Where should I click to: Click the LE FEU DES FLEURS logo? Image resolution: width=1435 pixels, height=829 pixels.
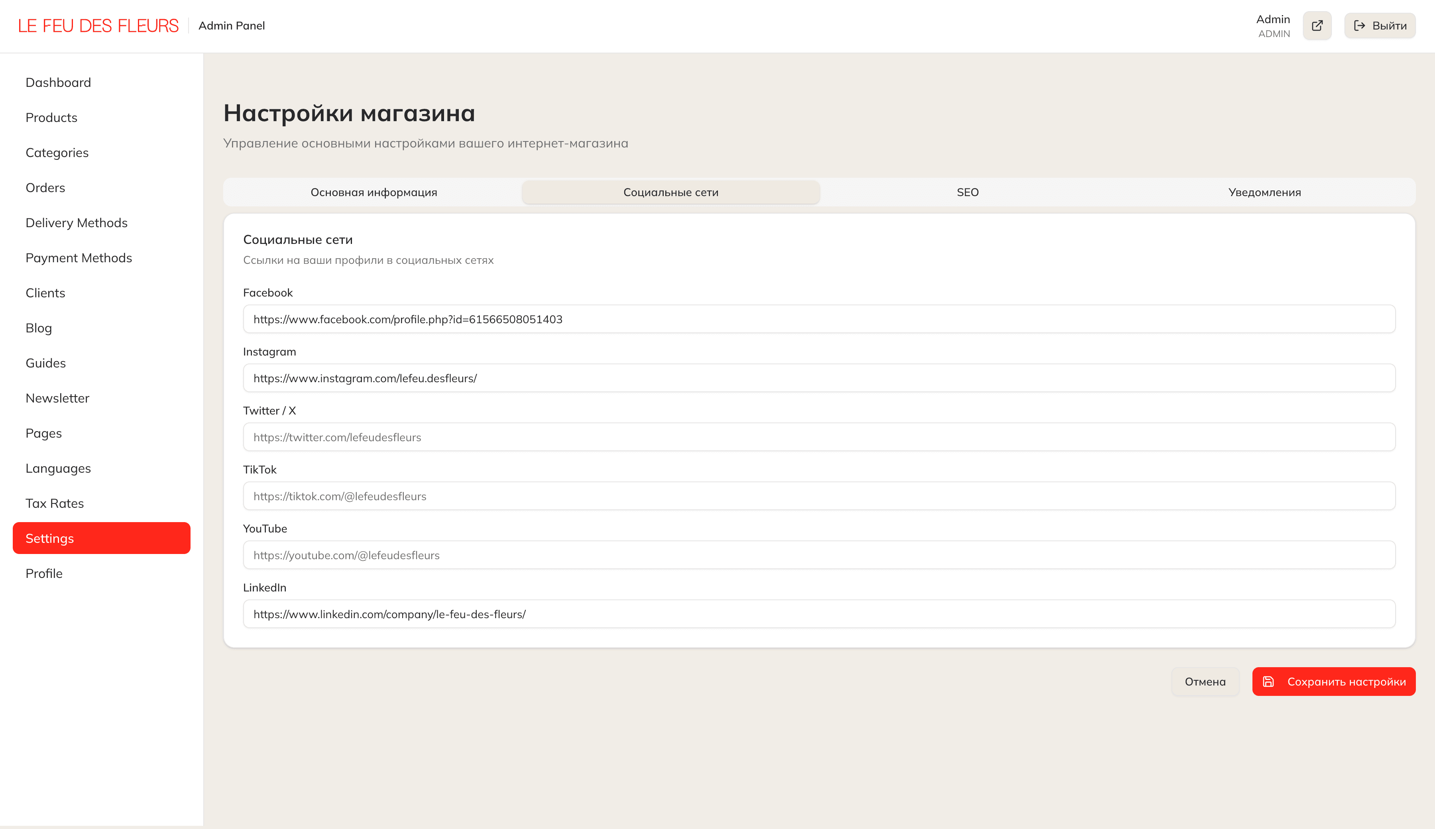tap(98, 26)
